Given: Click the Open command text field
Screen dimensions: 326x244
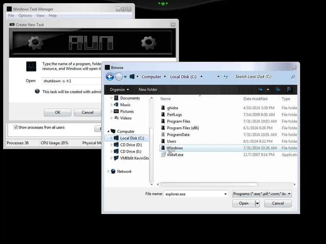Looking at the screenshot, I should (72, 81).
